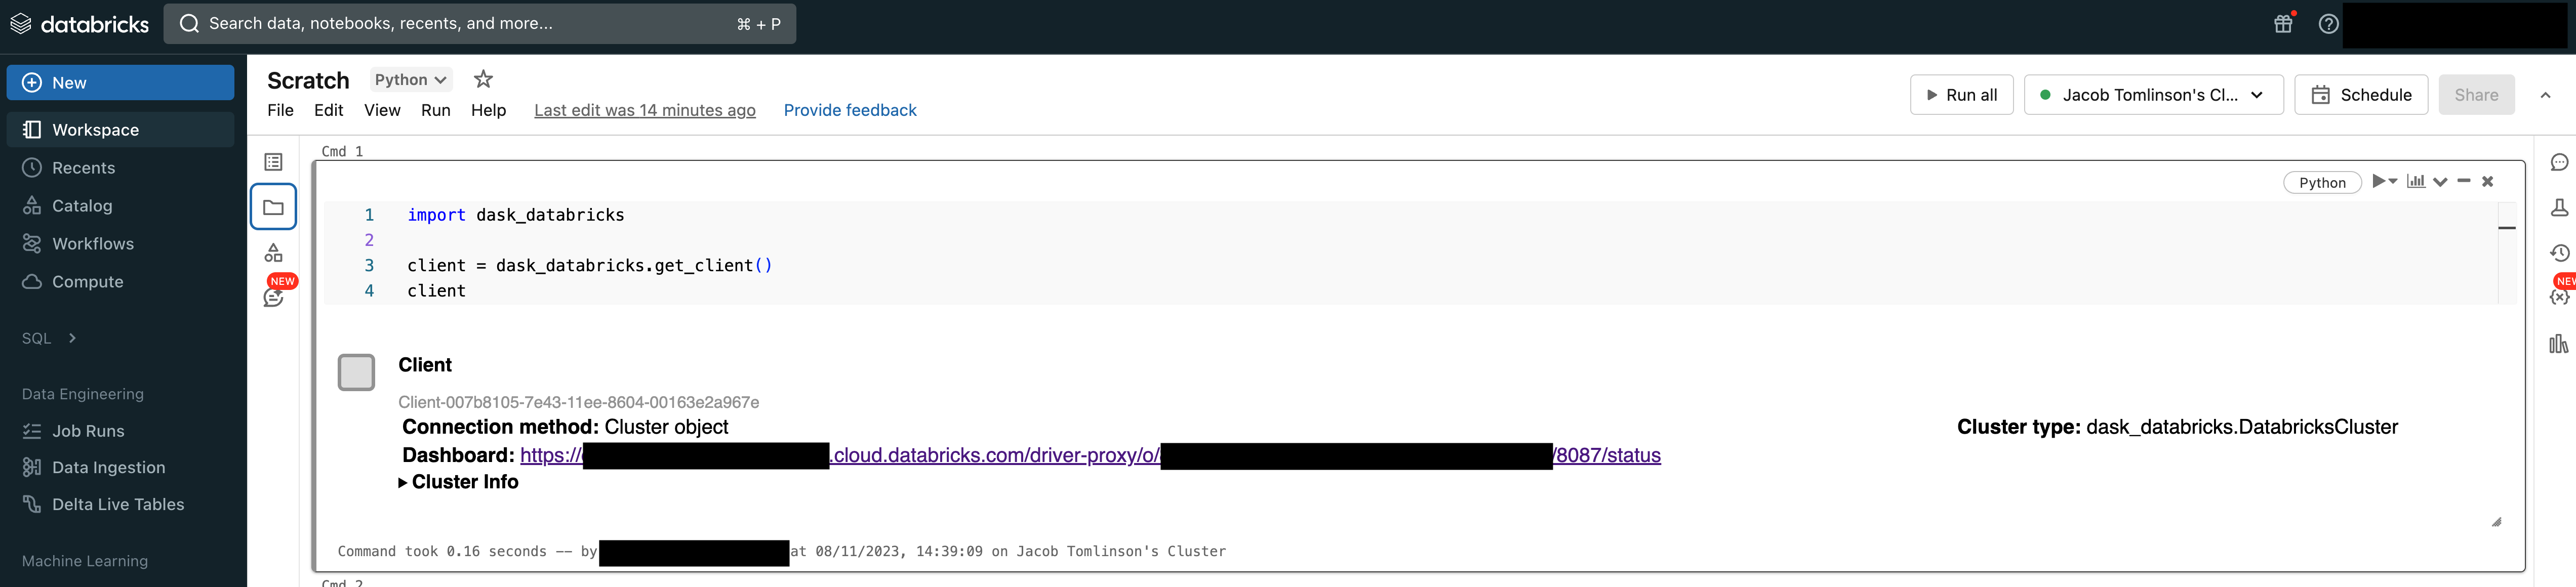
Task: Click the Provide feedback link
Action: 850,110
